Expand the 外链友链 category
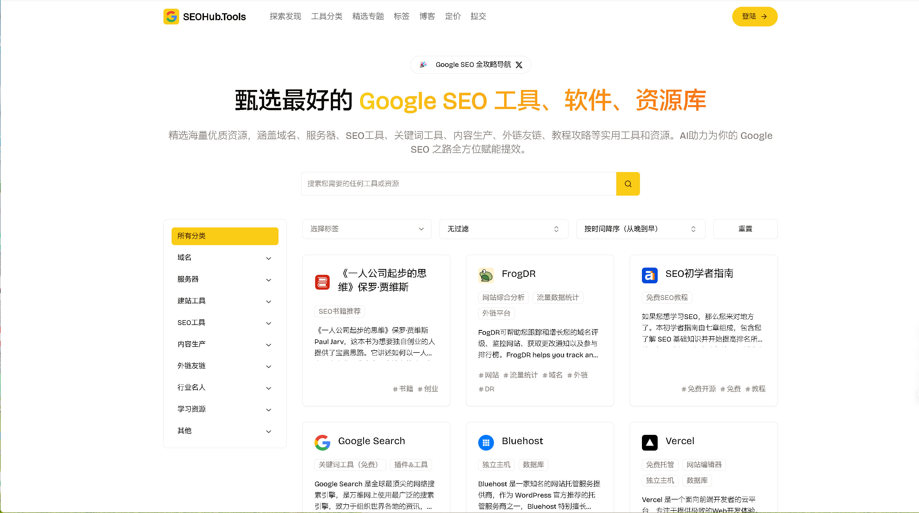Image resolution: width=919 pixels, height=513 pixels. click(225, 366)
